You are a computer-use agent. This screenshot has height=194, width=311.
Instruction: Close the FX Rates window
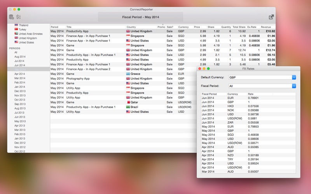[x=200, y=69]
